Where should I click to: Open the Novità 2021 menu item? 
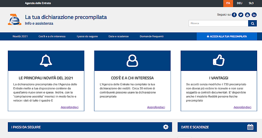coord(20,37)
